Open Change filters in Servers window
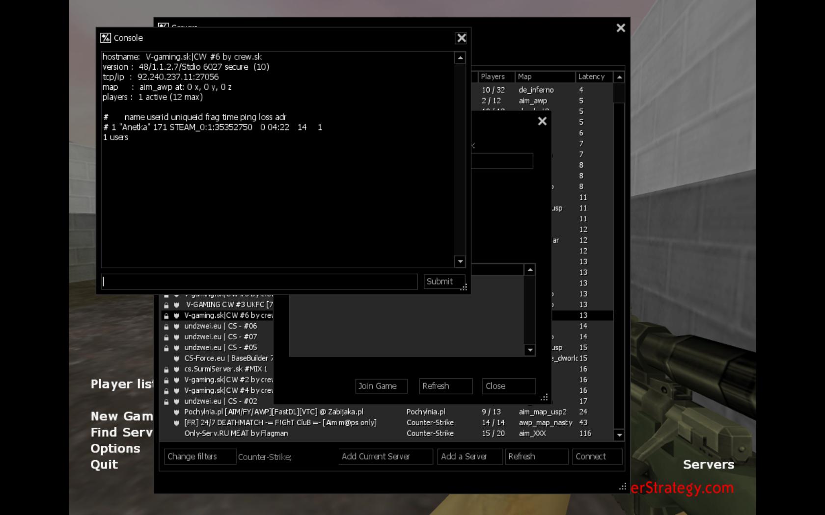825x515 pixels. click(200, 457)
